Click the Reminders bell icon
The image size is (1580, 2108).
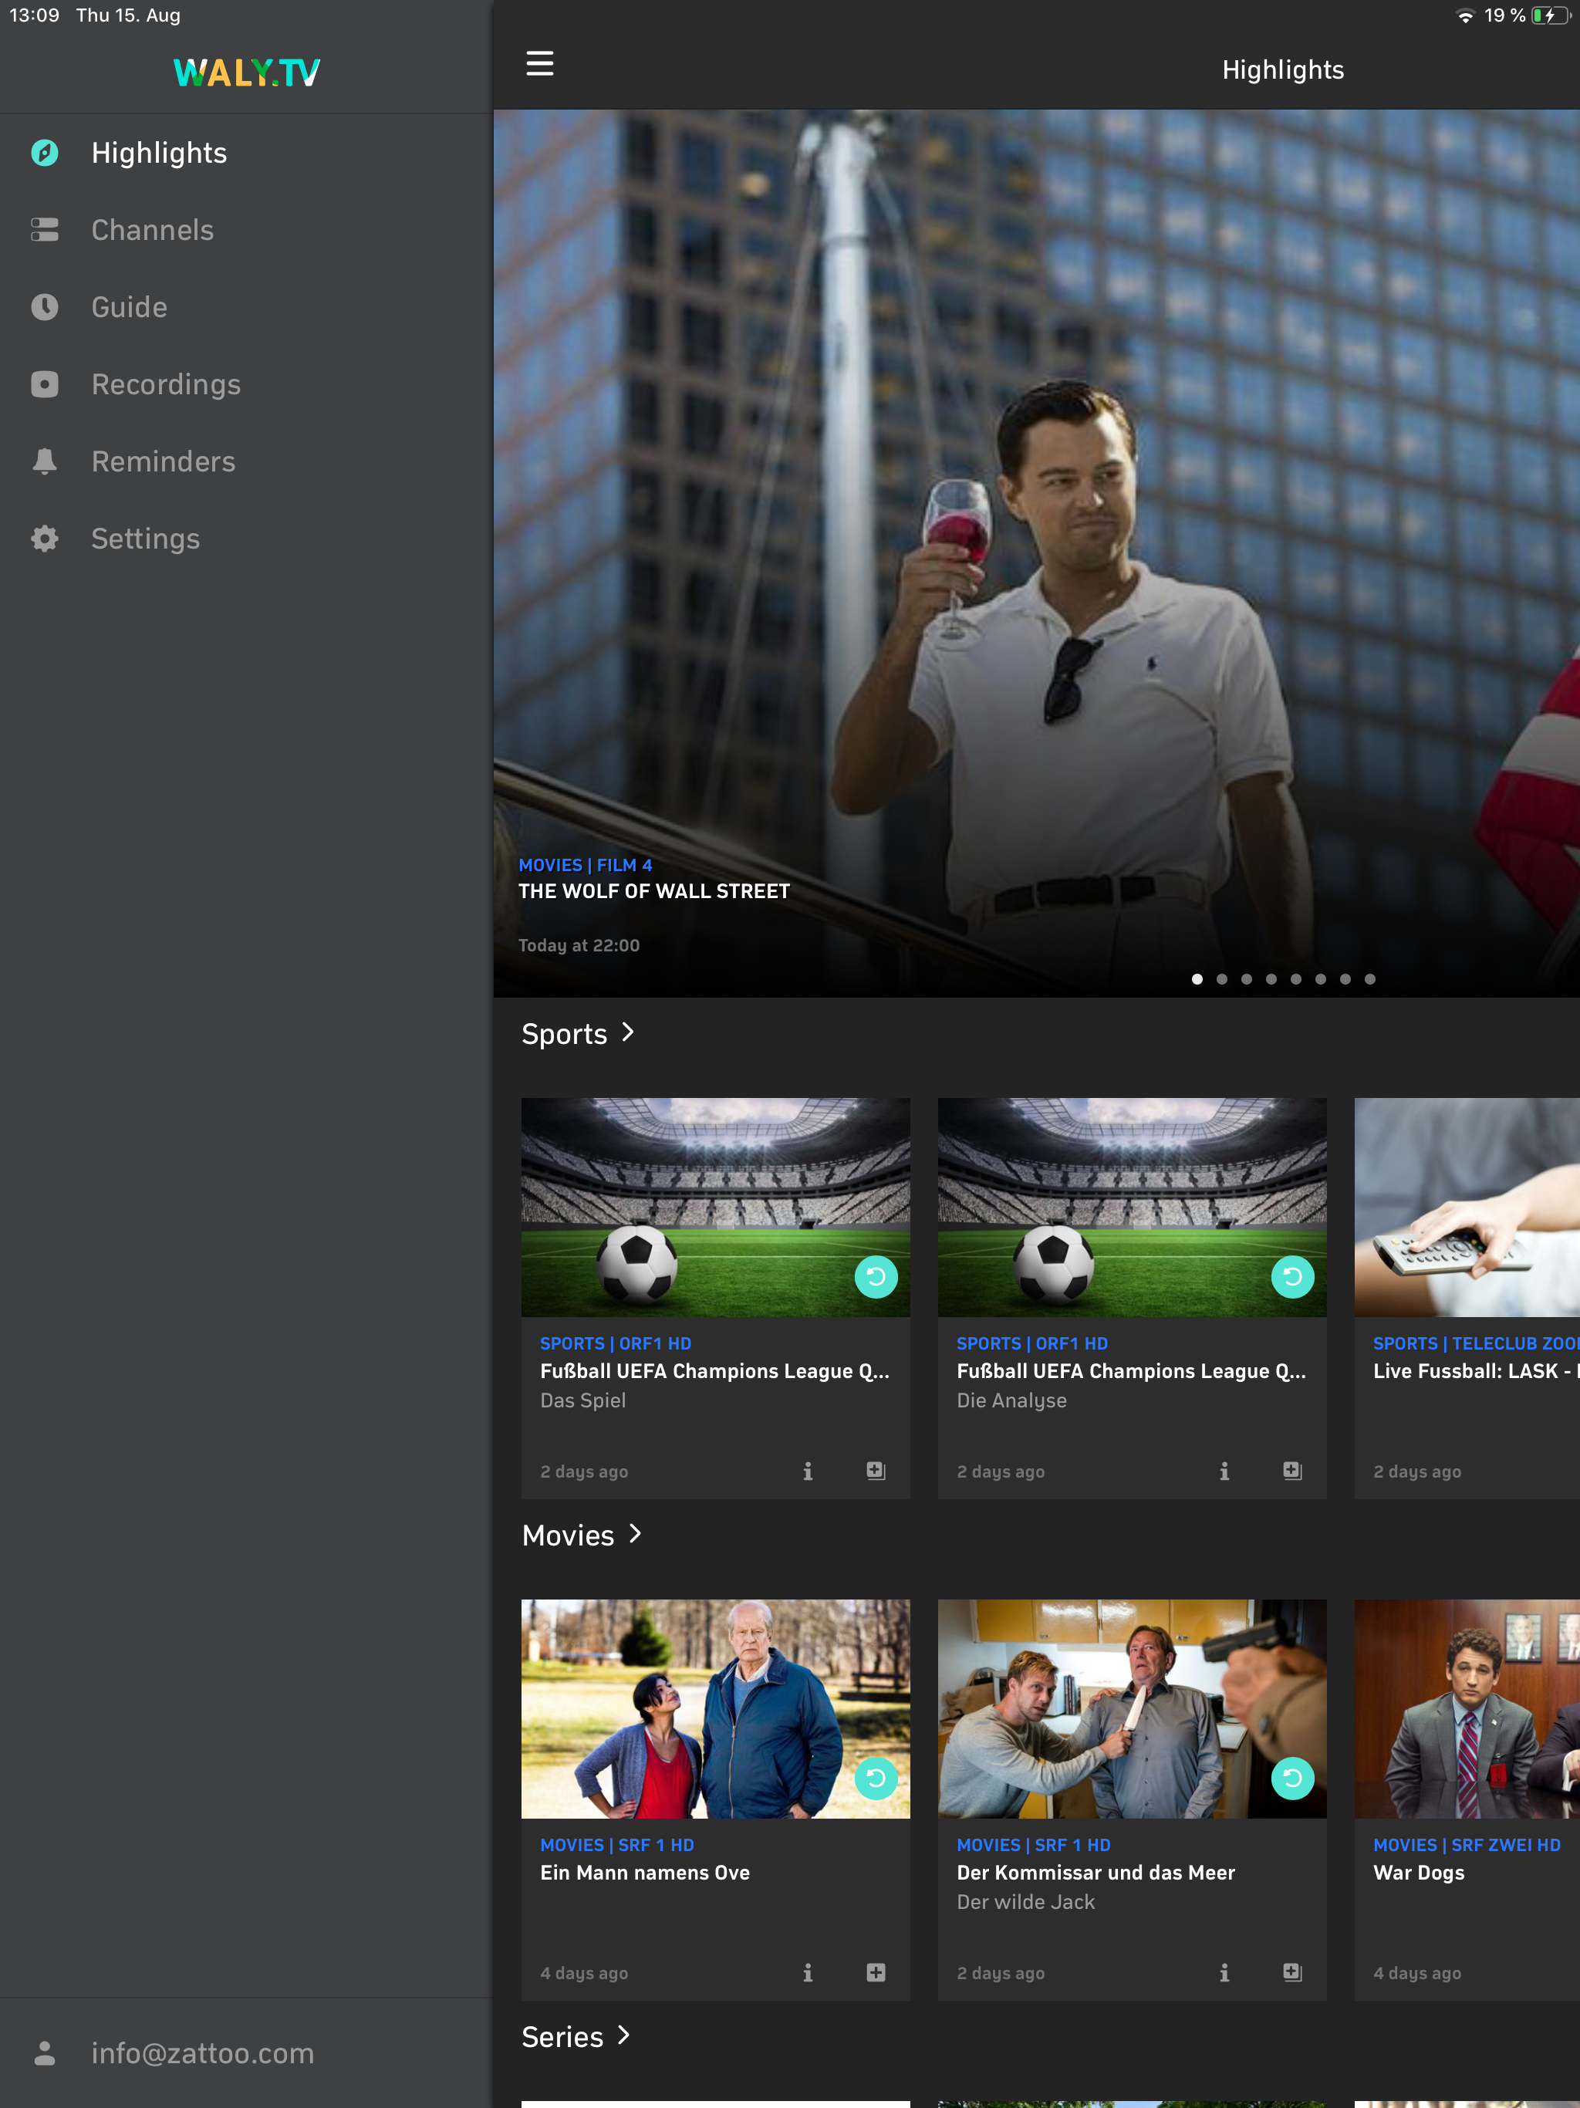(45, 461)
